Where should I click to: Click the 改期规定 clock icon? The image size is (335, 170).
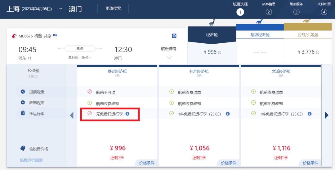tap(23, 102)
